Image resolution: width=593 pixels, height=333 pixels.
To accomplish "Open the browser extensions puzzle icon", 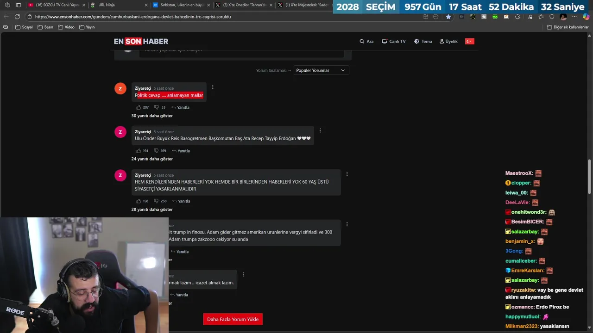I will tap(517, 17).
